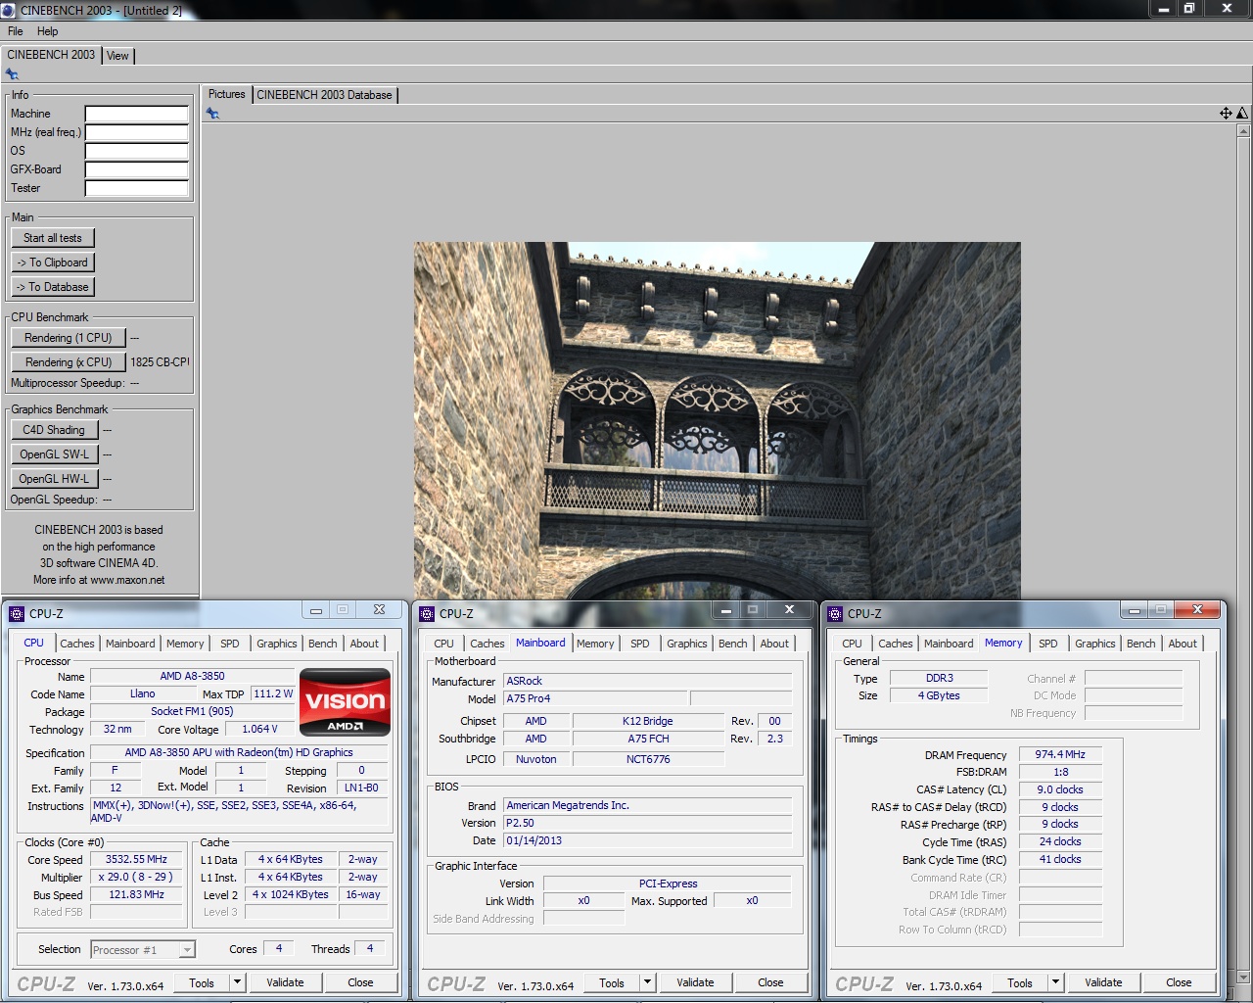Image resolution: width=1253 pixels, height=1003 pixels.
Task: Expand Tools dropdown arrow in right CPU-Z window
Action: [x=1055, y=981]
